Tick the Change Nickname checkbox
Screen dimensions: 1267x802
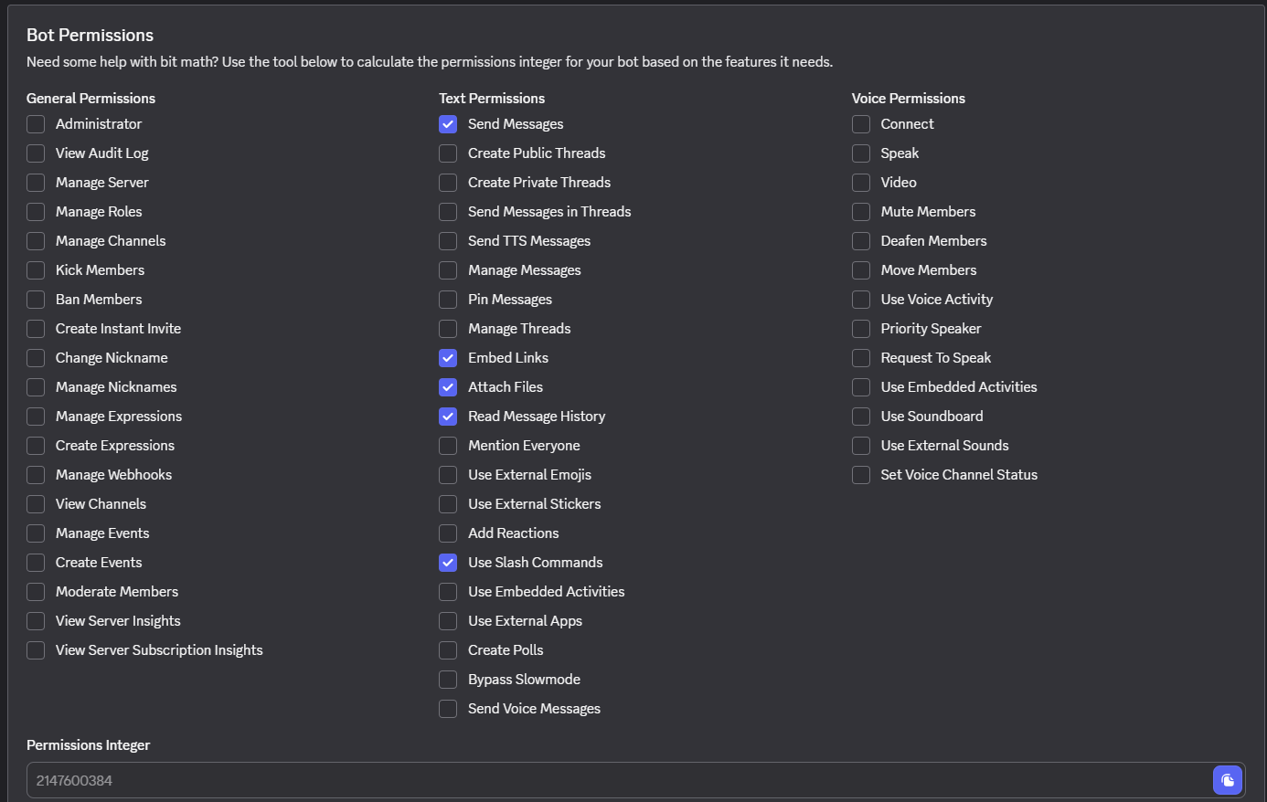pos(36,358)
